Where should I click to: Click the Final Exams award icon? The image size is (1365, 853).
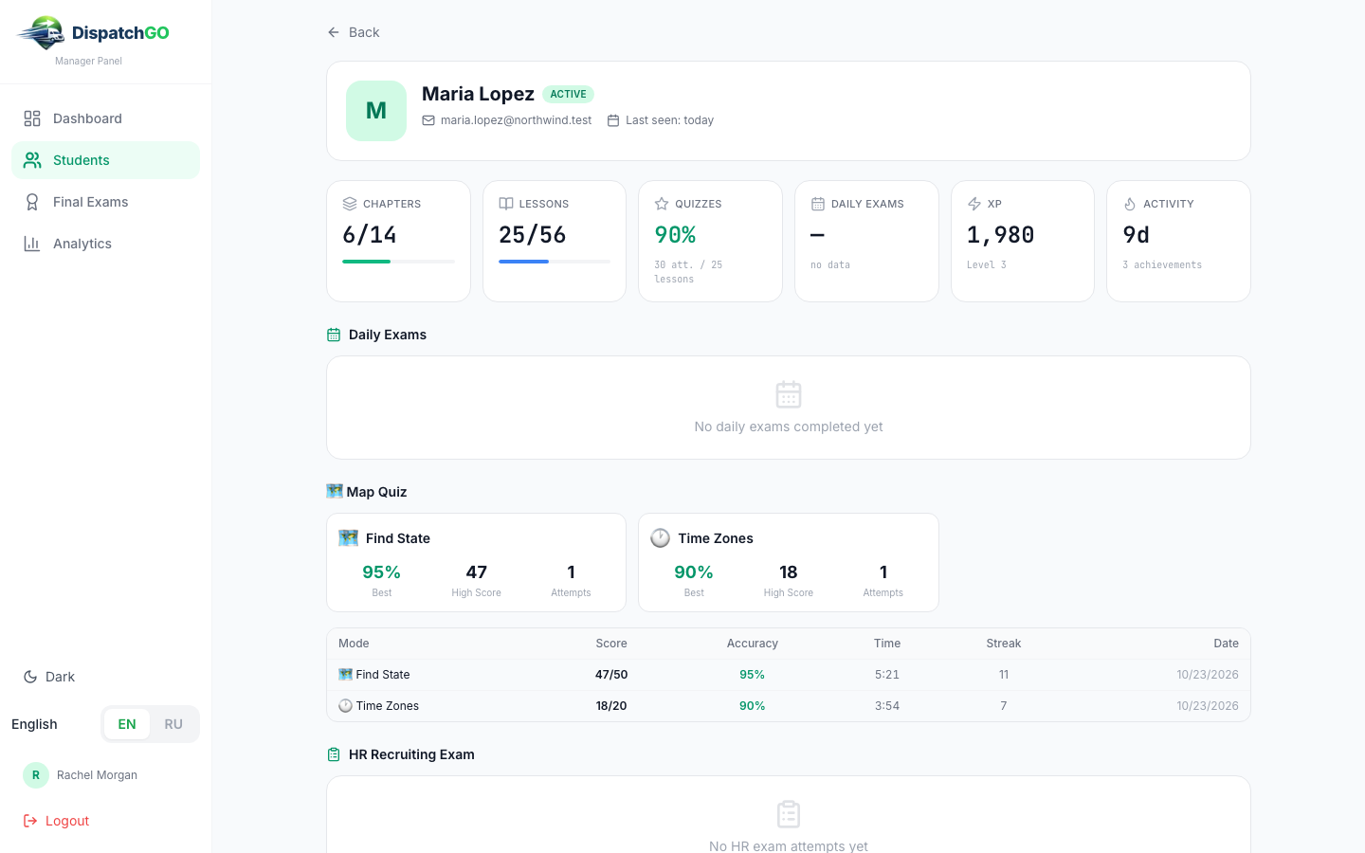coord(32,202)
